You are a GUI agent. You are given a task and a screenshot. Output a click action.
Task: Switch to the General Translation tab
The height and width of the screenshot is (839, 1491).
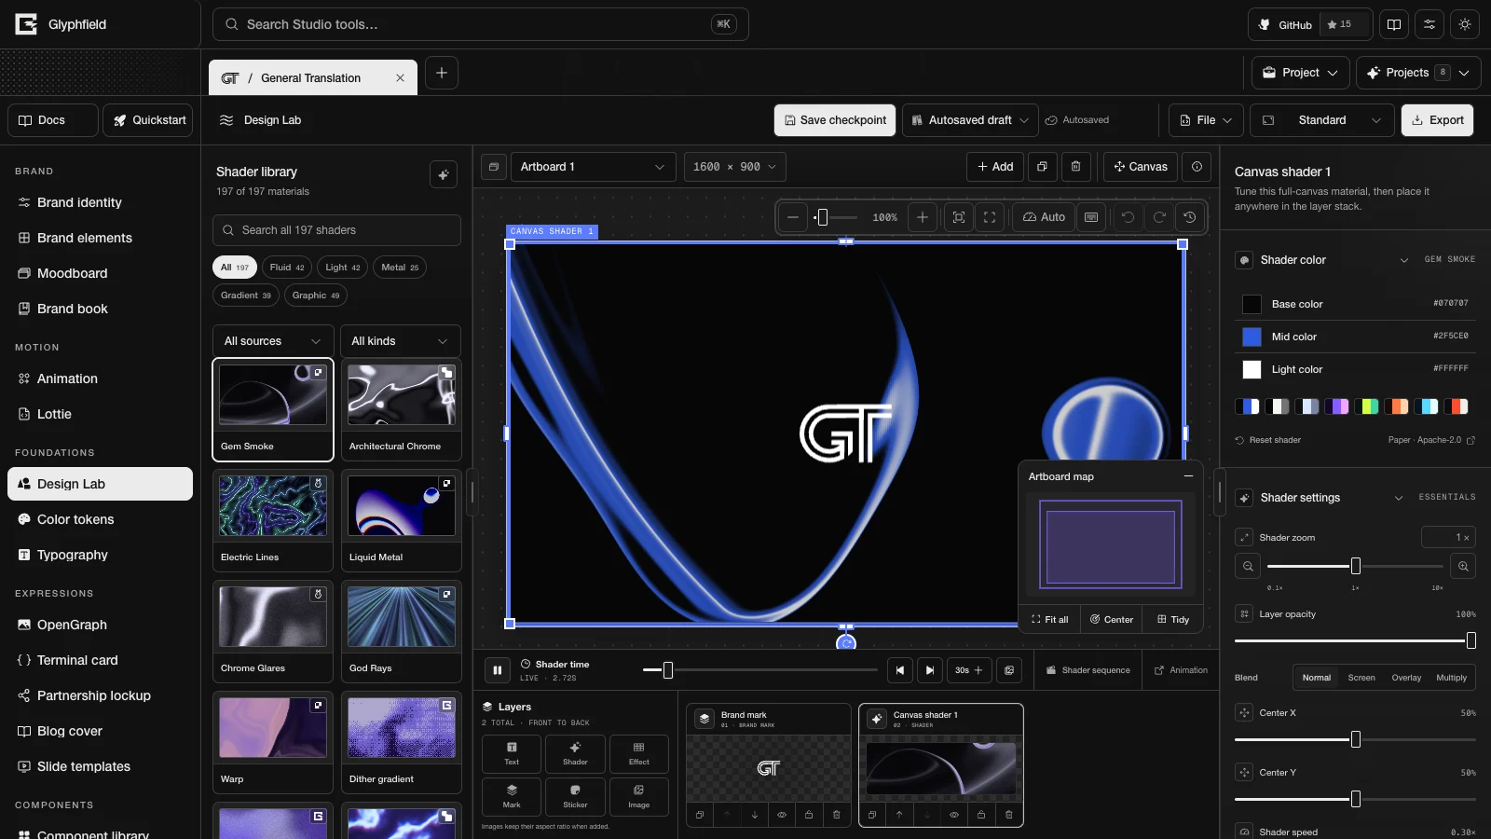point(313,78)
